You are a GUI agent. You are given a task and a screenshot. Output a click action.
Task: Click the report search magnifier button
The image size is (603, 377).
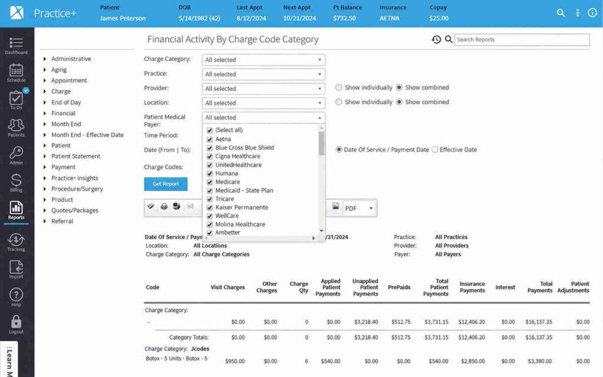[448, 39]
